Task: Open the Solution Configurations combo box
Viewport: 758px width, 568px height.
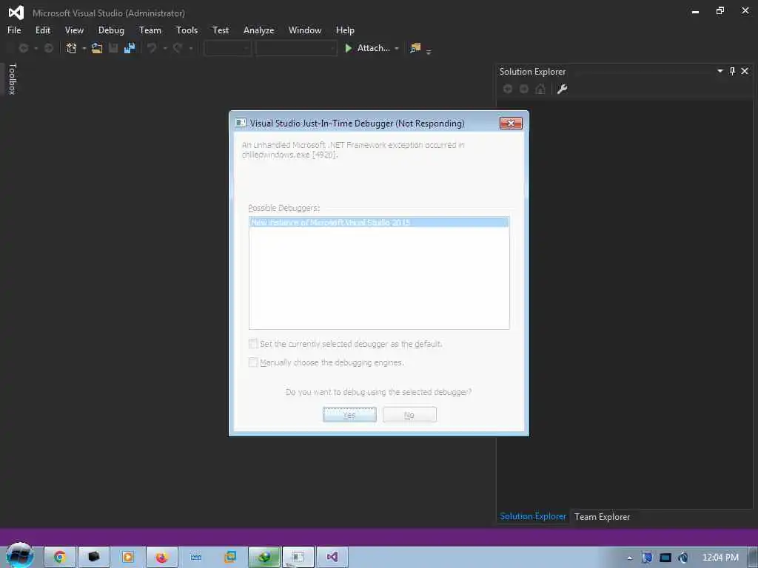Action: (227, 48)
